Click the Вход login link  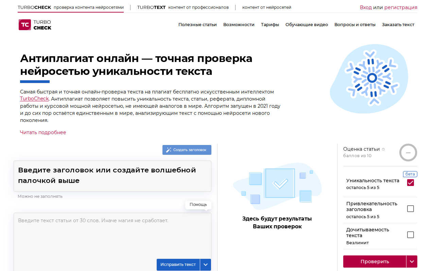pos(366,7)
